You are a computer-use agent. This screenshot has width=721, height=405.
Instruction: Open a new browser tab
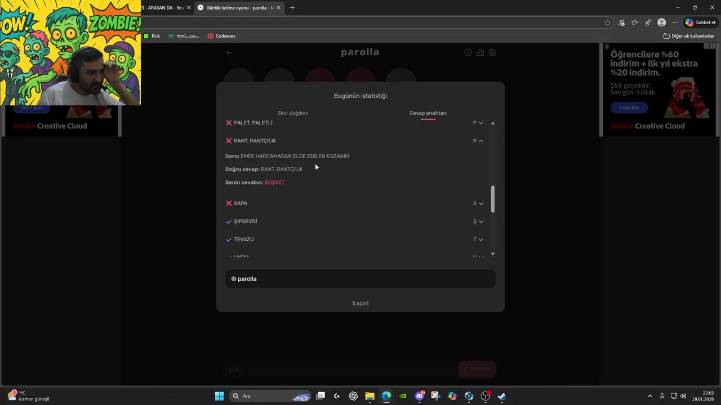[292, 7]
